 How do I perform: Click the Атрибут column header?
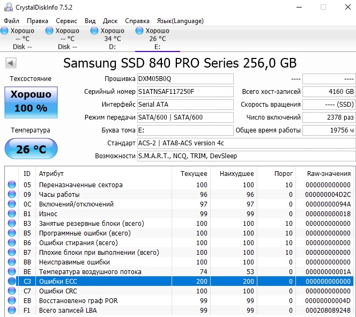(103, 174)
